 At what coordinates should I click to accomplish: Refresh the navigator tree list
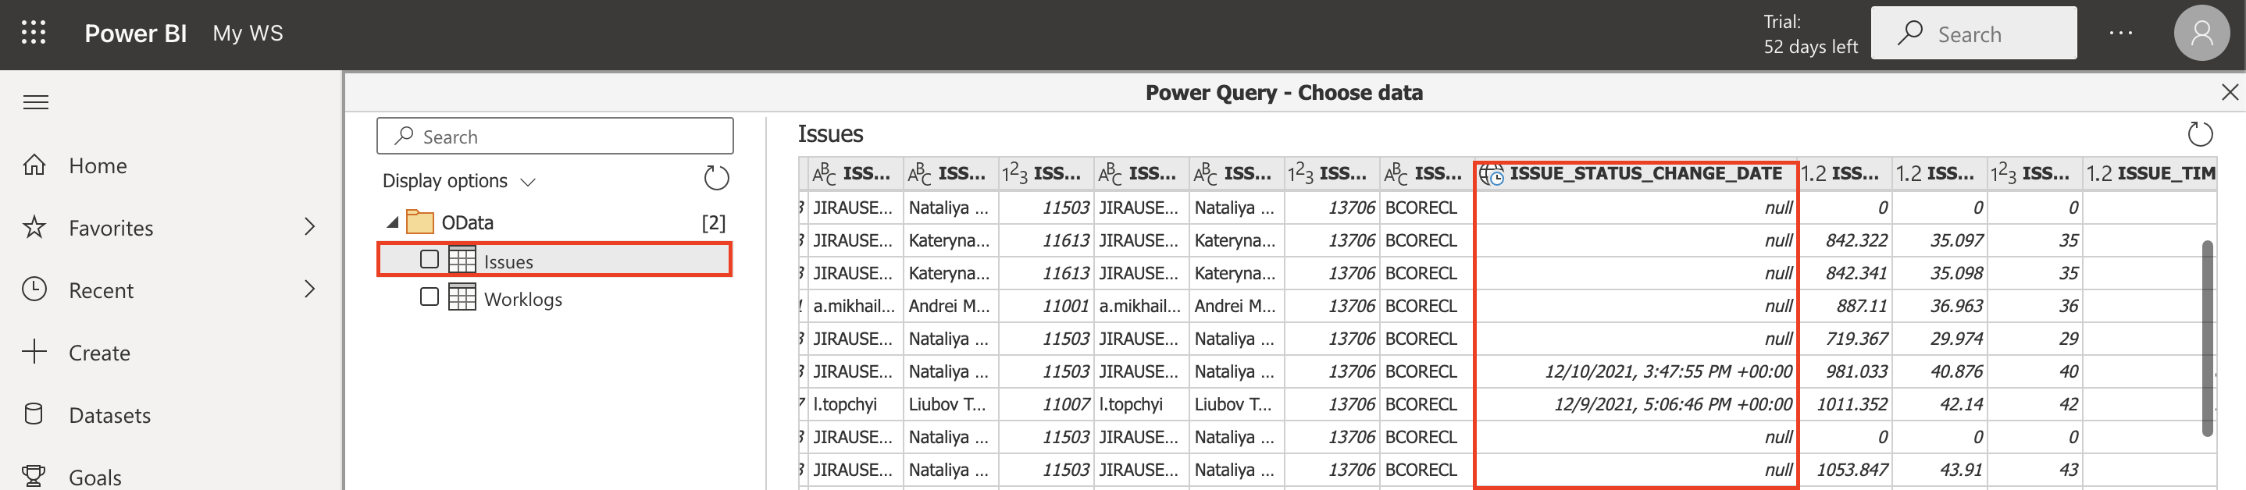(x=716, y=179)
